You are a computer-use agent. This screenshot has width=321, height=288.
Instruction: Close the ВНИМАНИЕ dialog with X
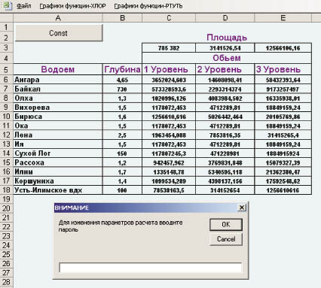(x=242, y=208)
